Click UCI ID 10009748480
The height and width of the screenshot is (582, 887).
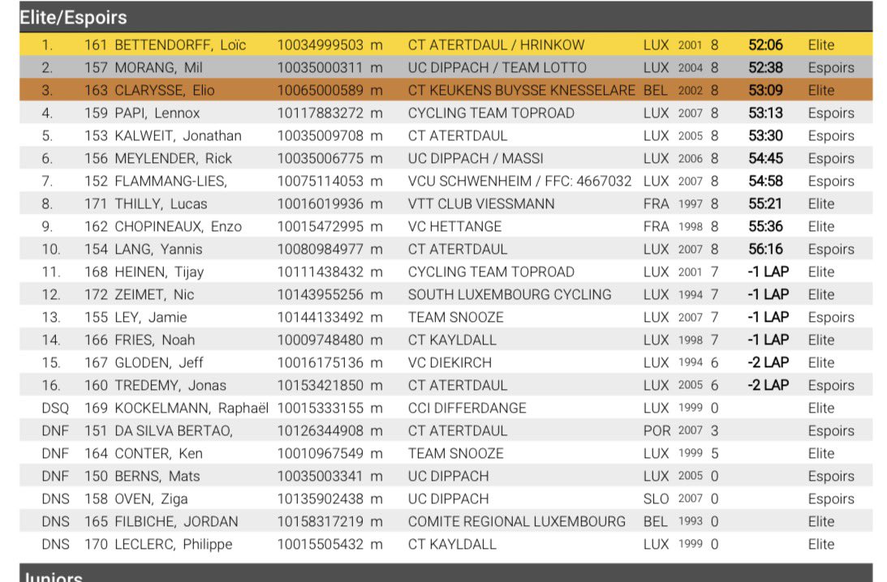click(320, 340)
